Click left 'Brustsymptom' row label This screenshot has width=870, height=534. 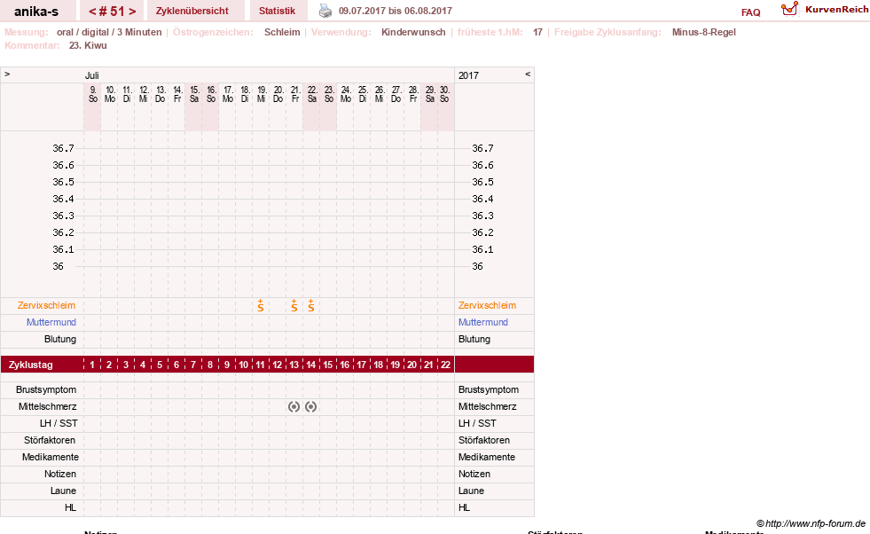[46, 389]
